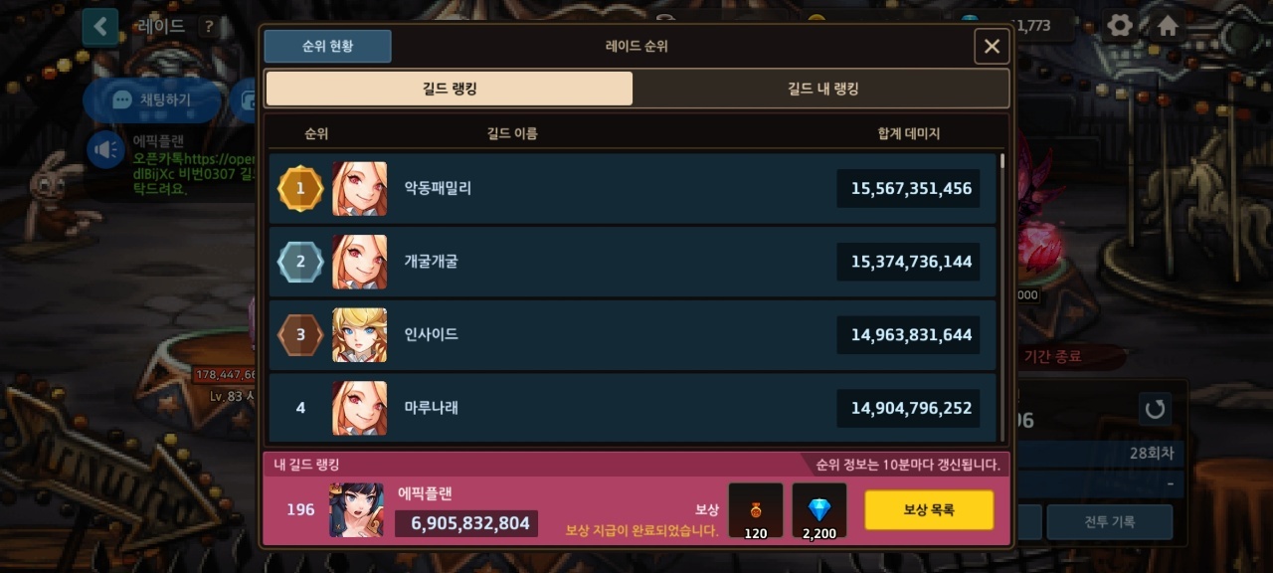This screenshot has width=1273, height=573.
Task: Click the bronze rank 3 medal badge
Action: [300, 335]
